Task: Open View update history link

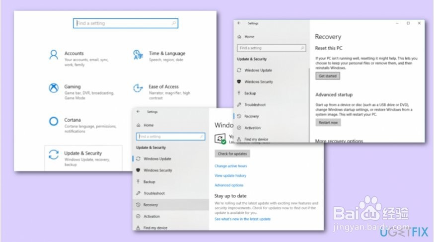Action: [x=230, y=175]
